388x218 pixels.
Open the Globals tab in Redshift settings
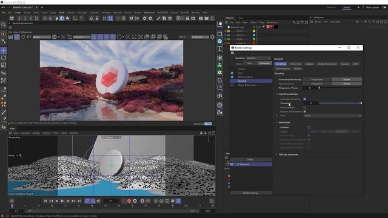pos(309,64)
